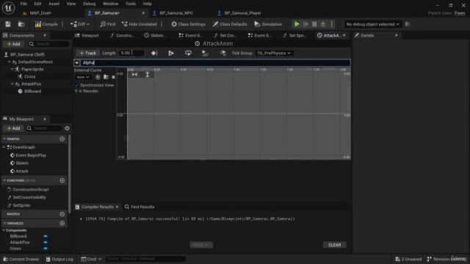
Task: Play the level in editor
Action: coord(297,24)
